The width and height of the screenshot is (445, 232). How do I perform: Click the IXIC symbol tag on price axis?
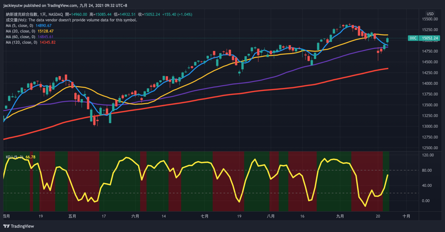point(413,38)
